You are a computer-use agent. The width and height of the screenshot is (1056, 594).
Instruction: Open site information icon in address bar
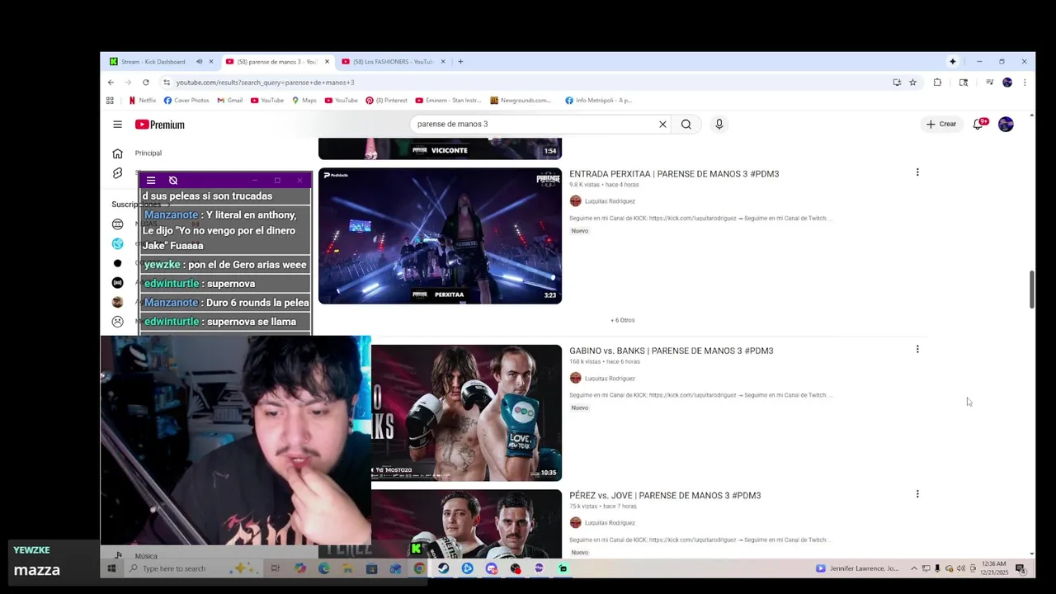click(167, 82)
